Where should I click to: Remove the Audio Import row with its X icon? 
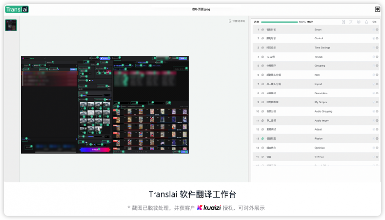377,121
